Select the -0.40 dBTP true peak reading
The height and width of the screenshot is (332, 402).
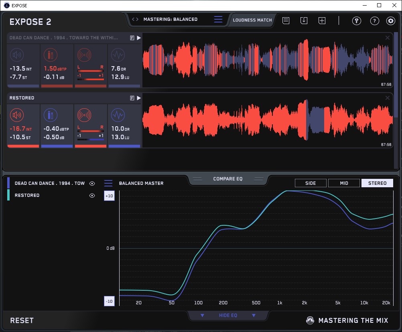tap(56, 129)
